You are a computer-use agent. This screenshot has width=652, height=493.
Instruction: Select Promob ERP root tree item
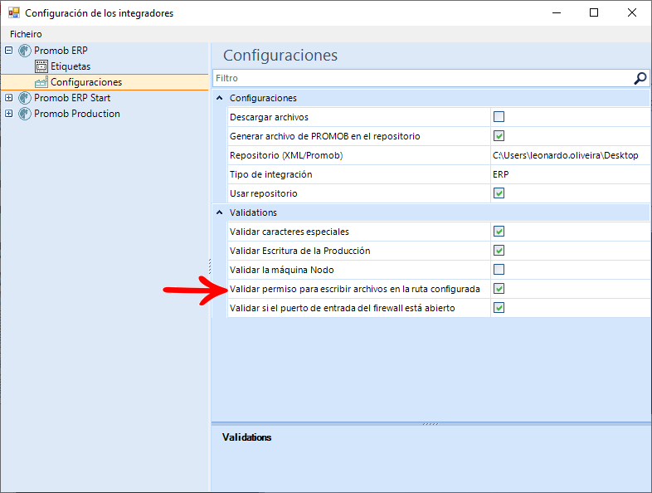pyautogui.click(x=61, y=51)
